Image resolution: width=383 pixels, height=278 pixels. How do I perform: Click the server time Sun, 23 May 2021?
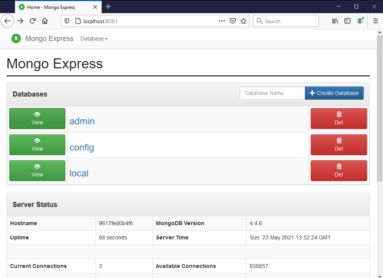(x=290, y=237)
